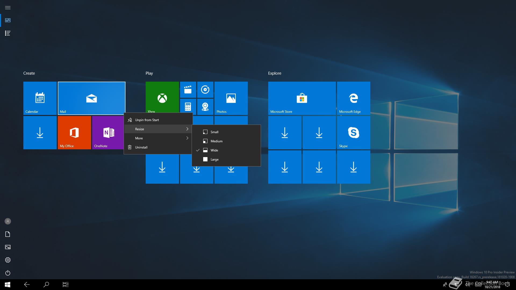Viewport: 516px width, 290px height.
Task: Click Uninstall in context menu
Action: pos(141,147)
